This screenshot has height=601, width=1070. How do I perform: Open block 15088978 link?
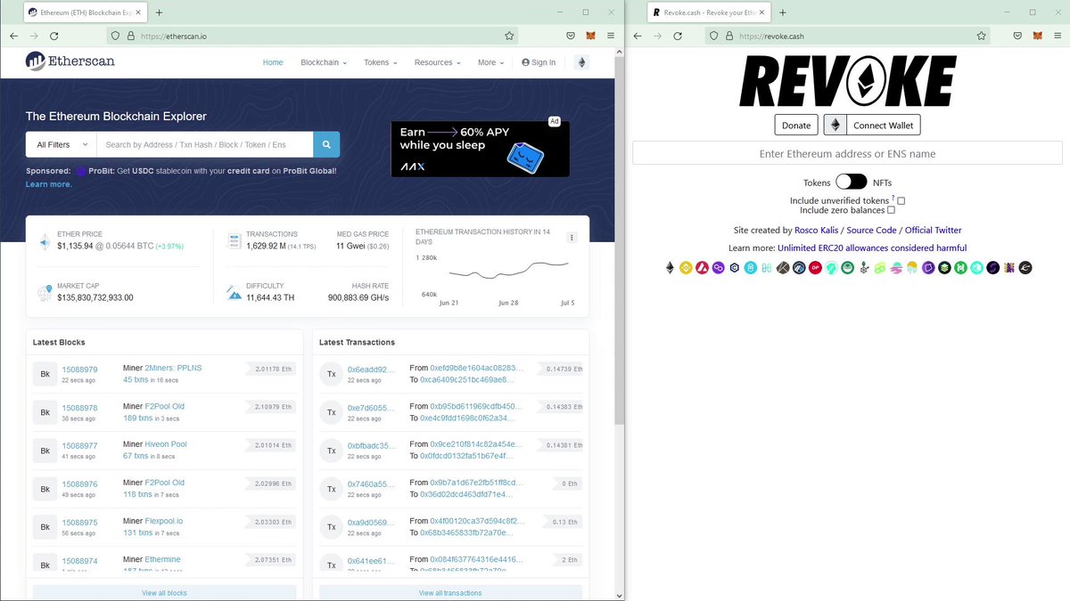click(x=79, y=406)
